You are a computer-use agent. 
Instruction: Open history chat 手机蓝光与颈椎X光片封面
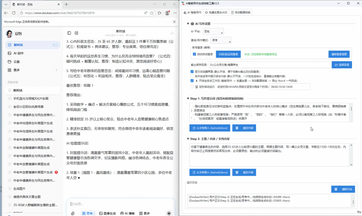pos(33,98)
